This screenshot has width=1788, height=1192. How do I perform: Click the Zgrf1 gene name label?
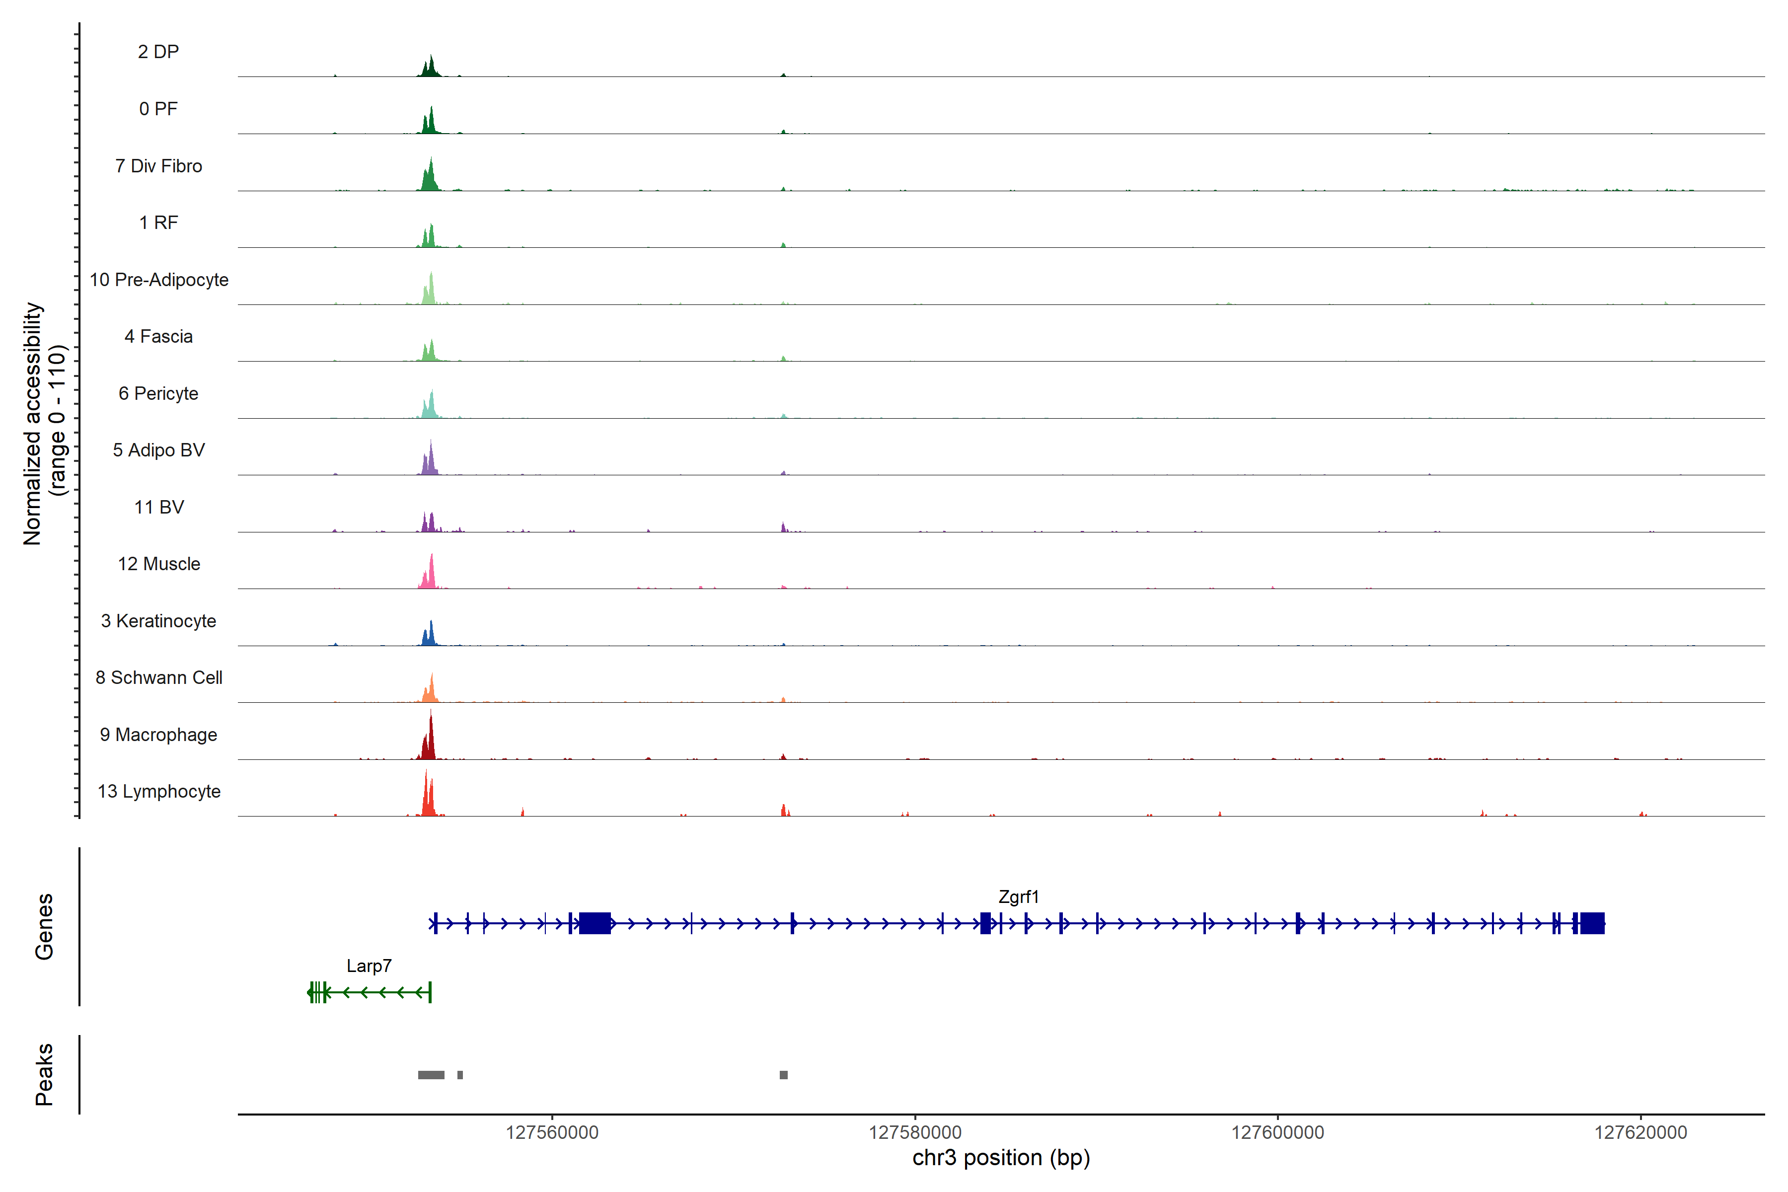[1018, 897]
